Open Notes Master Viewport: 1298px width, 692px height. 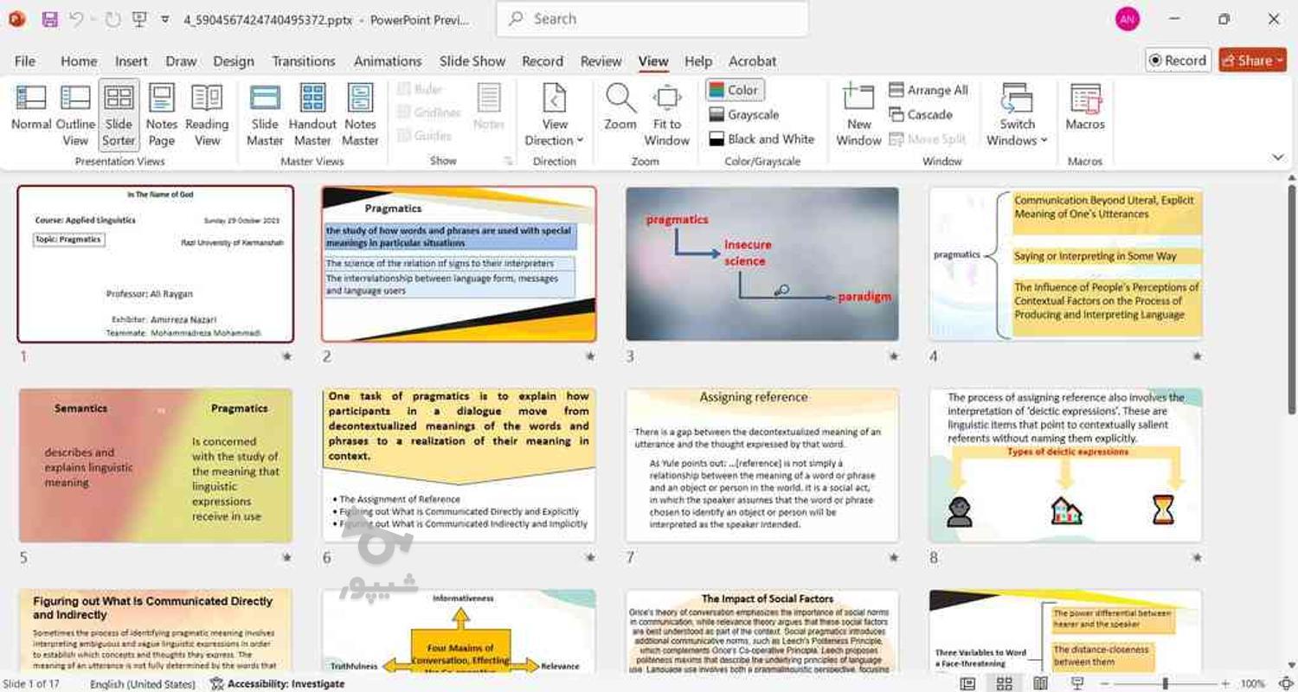(x=360, y=115)
